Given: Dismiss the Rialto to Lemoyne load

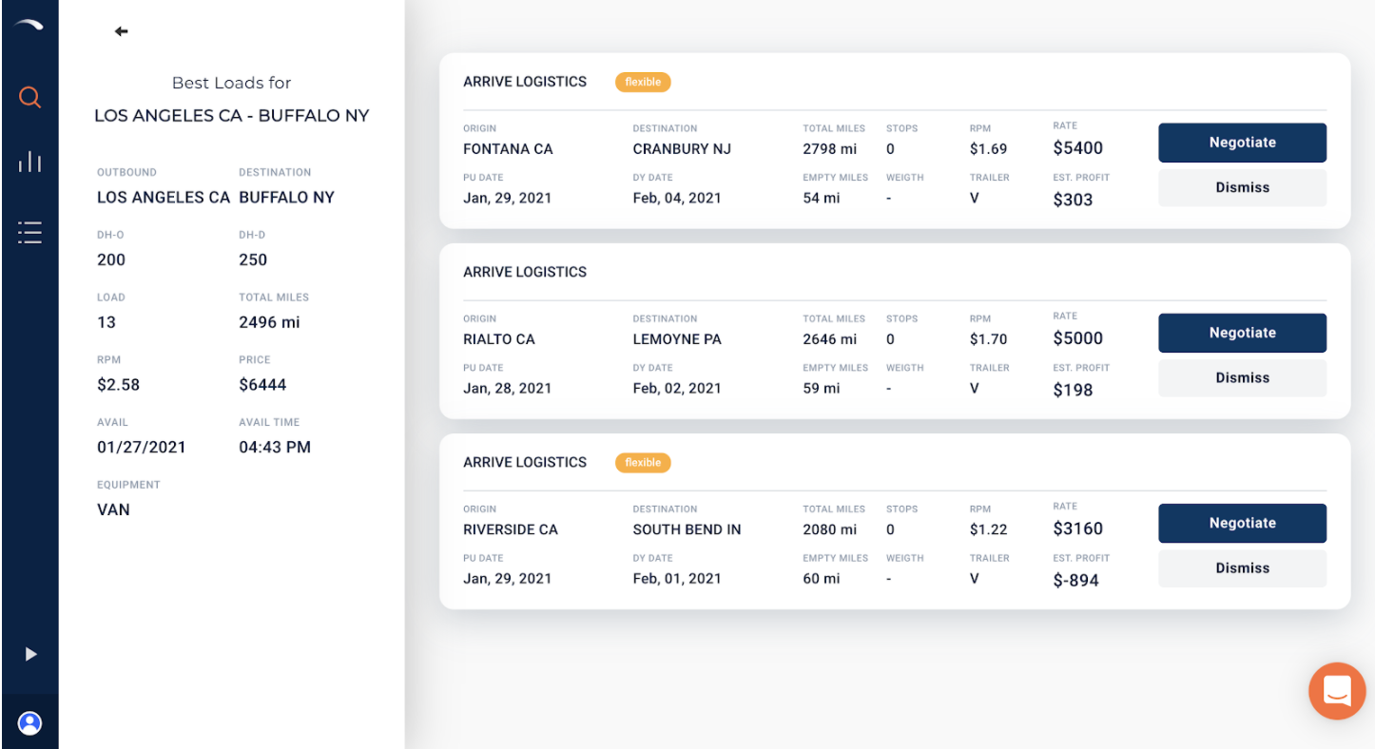Looking at the screenshot, I should pyautogui.click(x=1242, y=377).
